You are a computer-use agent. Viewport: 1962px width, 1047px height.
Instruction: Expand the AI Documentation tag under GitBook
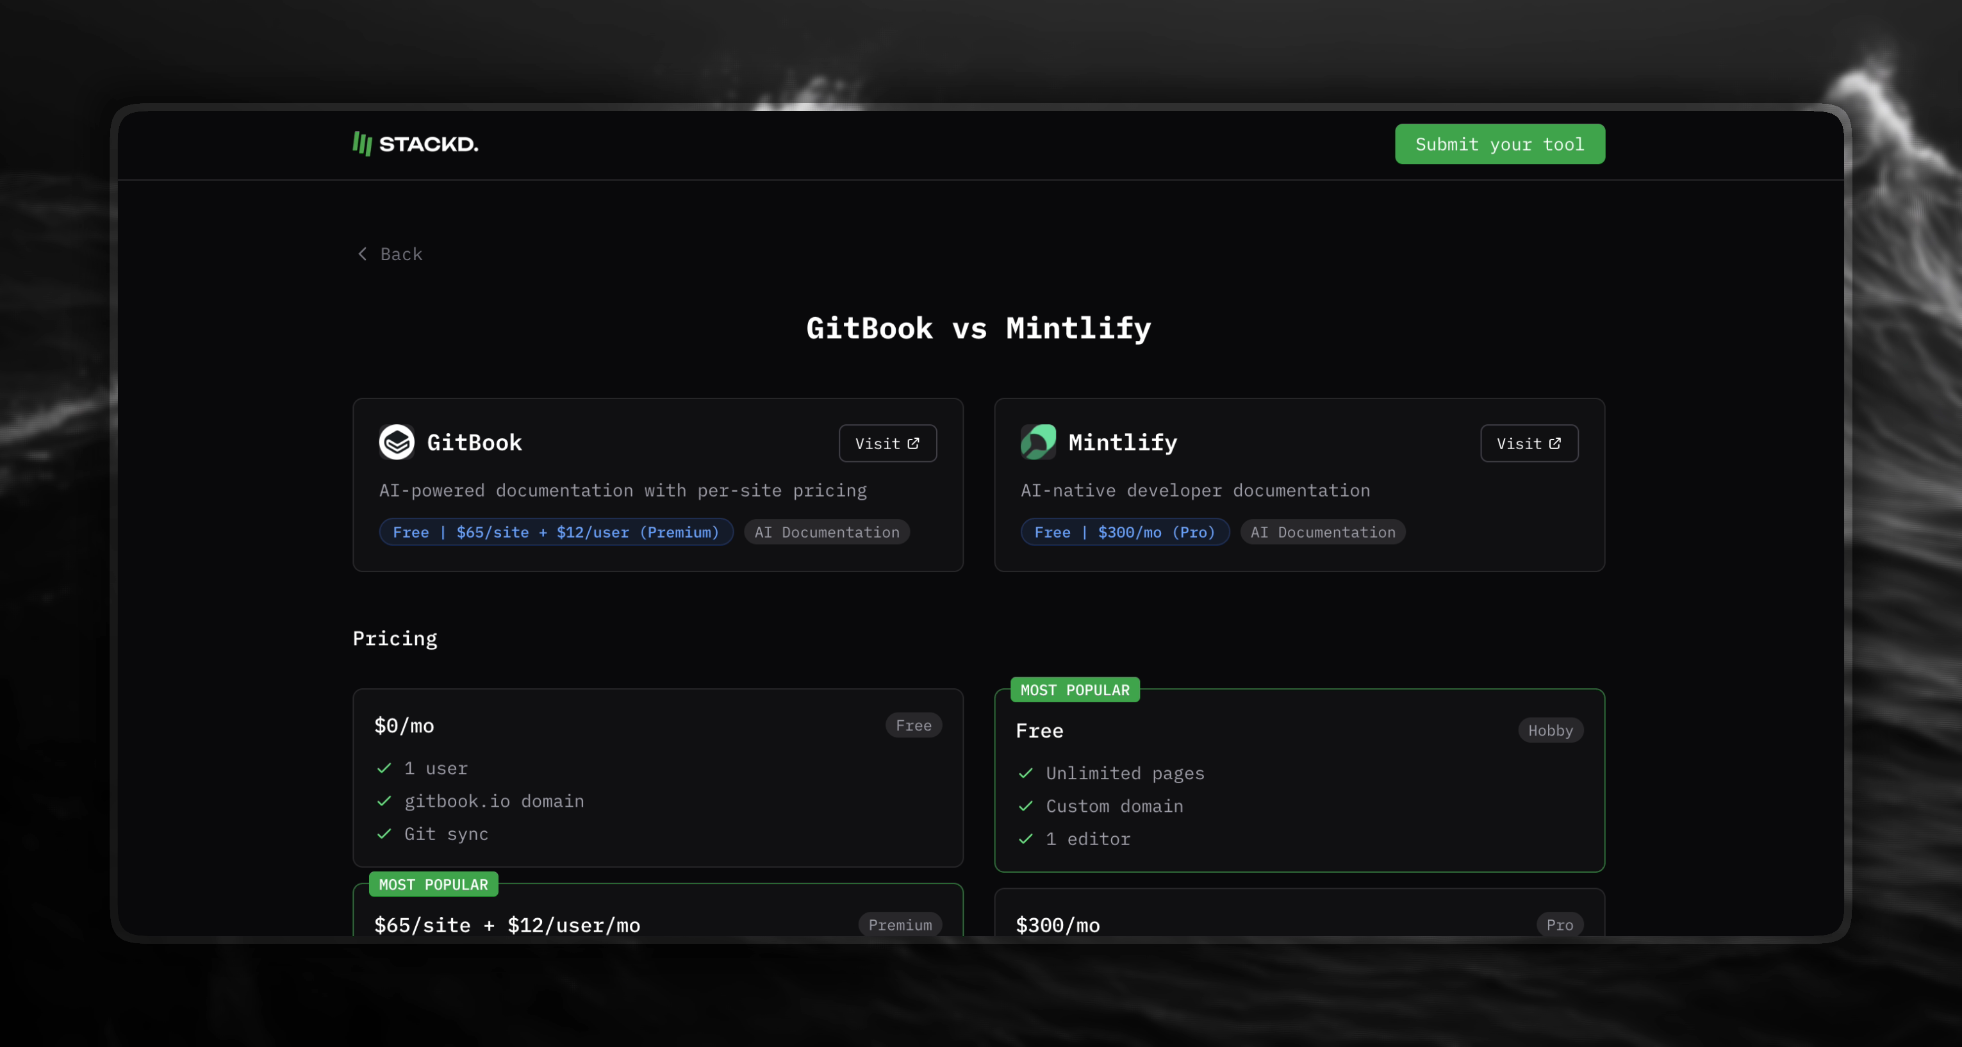tap(827, 531)
